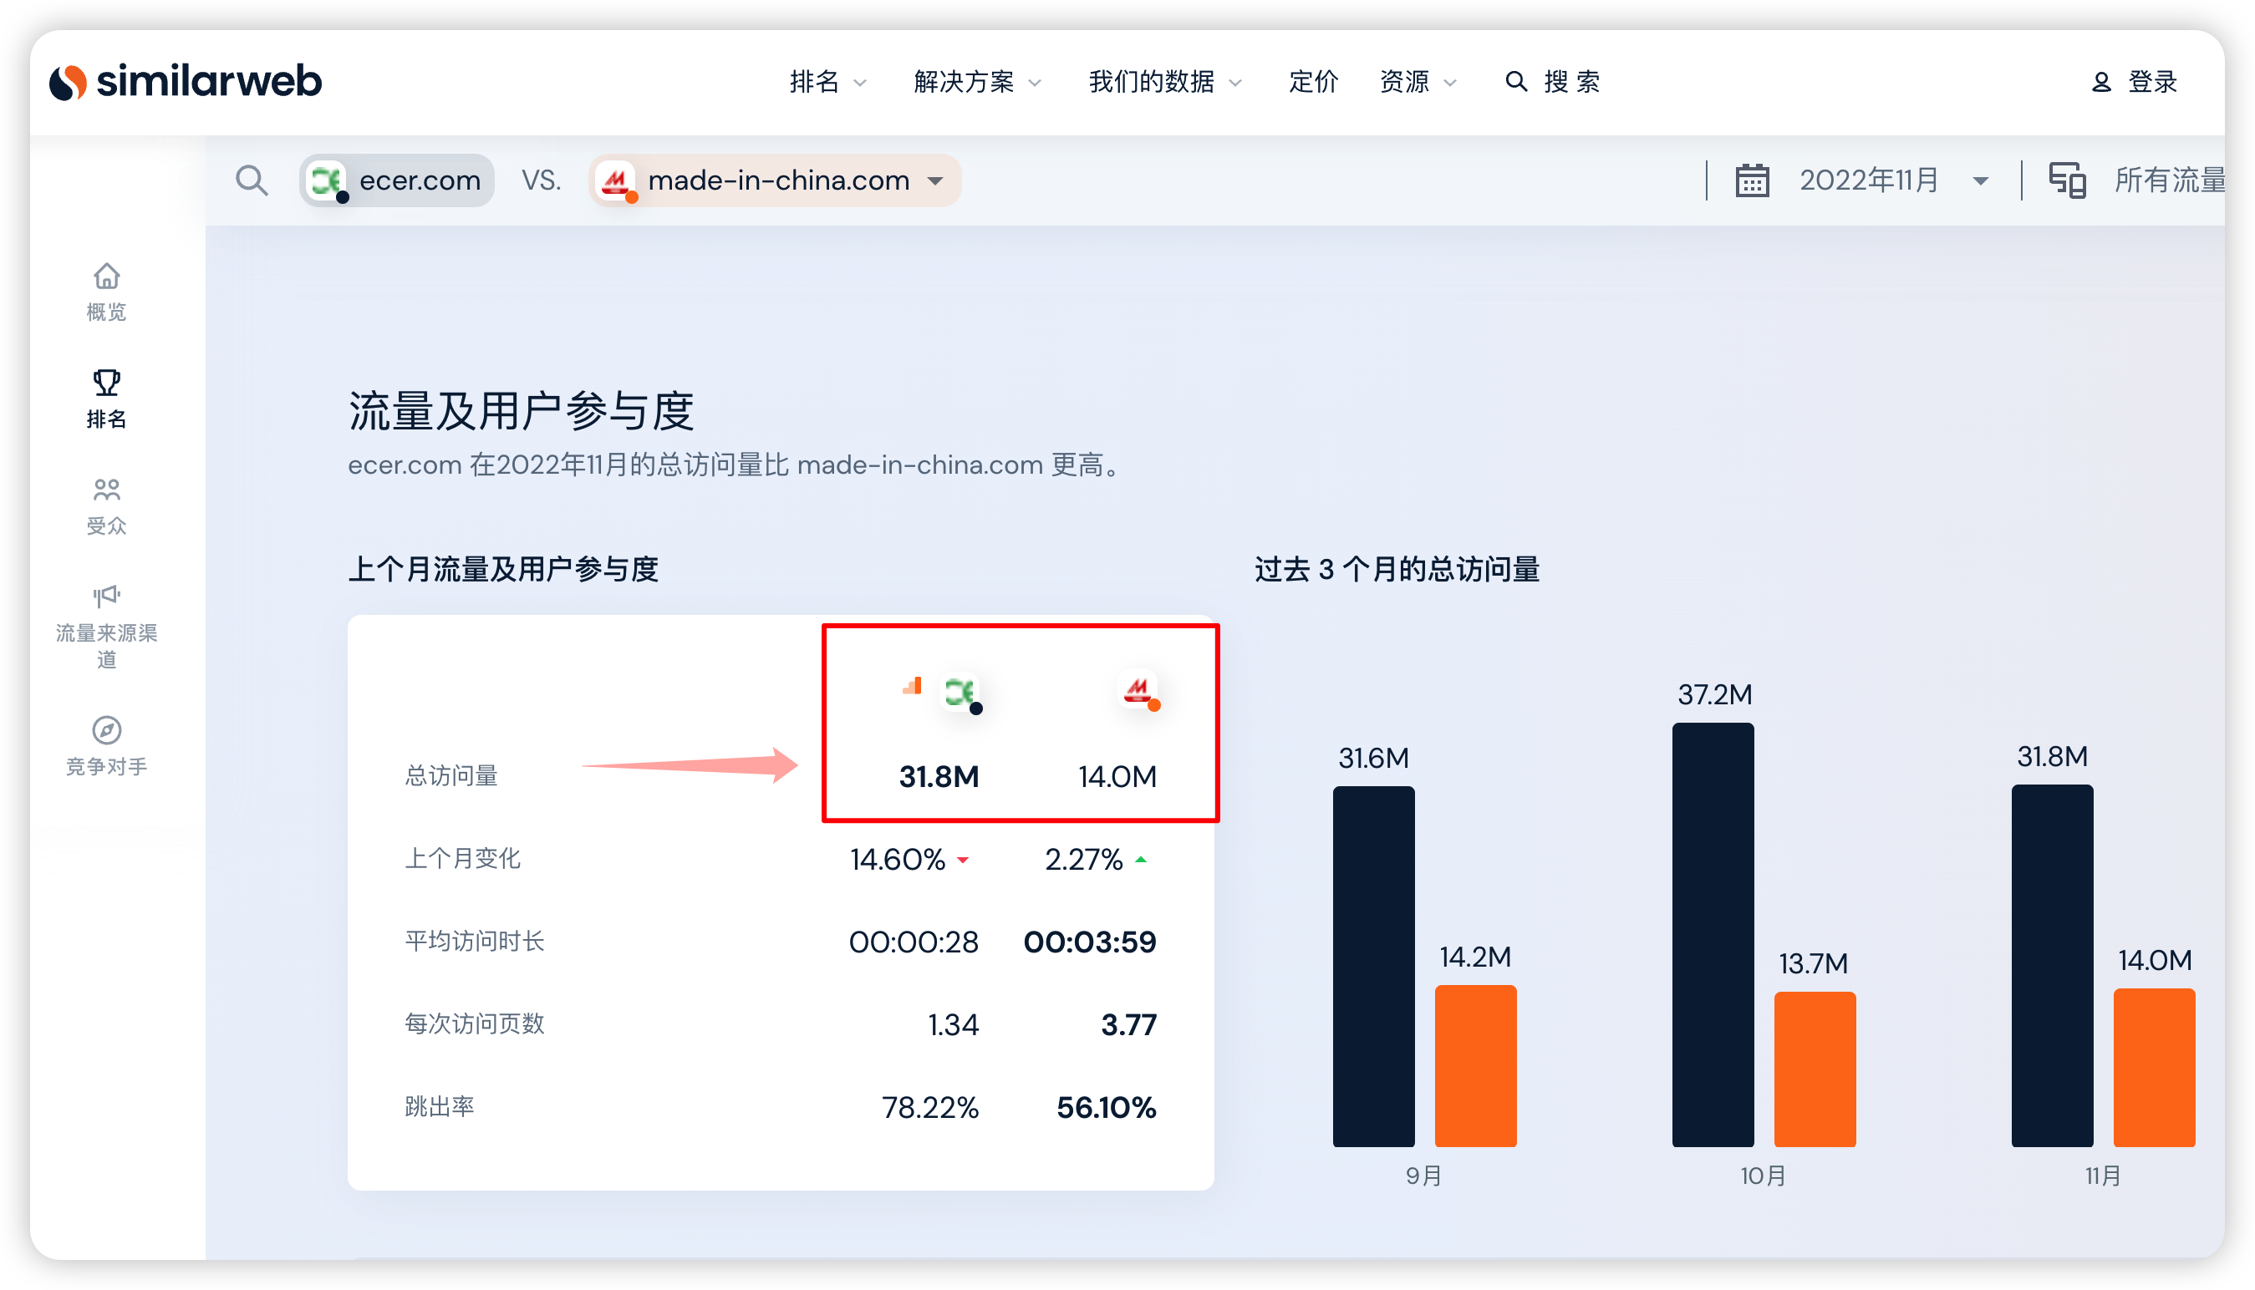The height and width of the screenshot is (1290, 2255).
Task: Click the 9月 axis label
Action: click(x=1424, y=1176)
